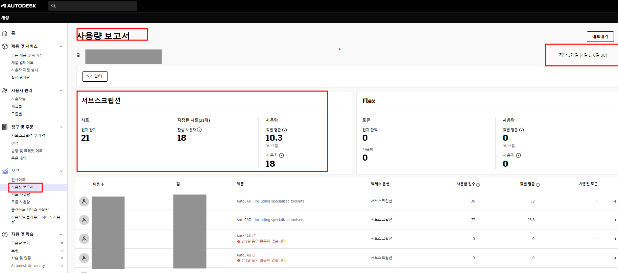The image size is (618, 273).
Task: Click the search magnifier icon
Action: [53, 6]
